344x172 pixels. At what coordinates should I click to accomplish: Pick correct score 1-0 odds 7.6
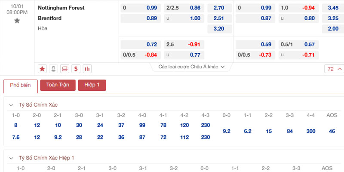tap(16, 137)
